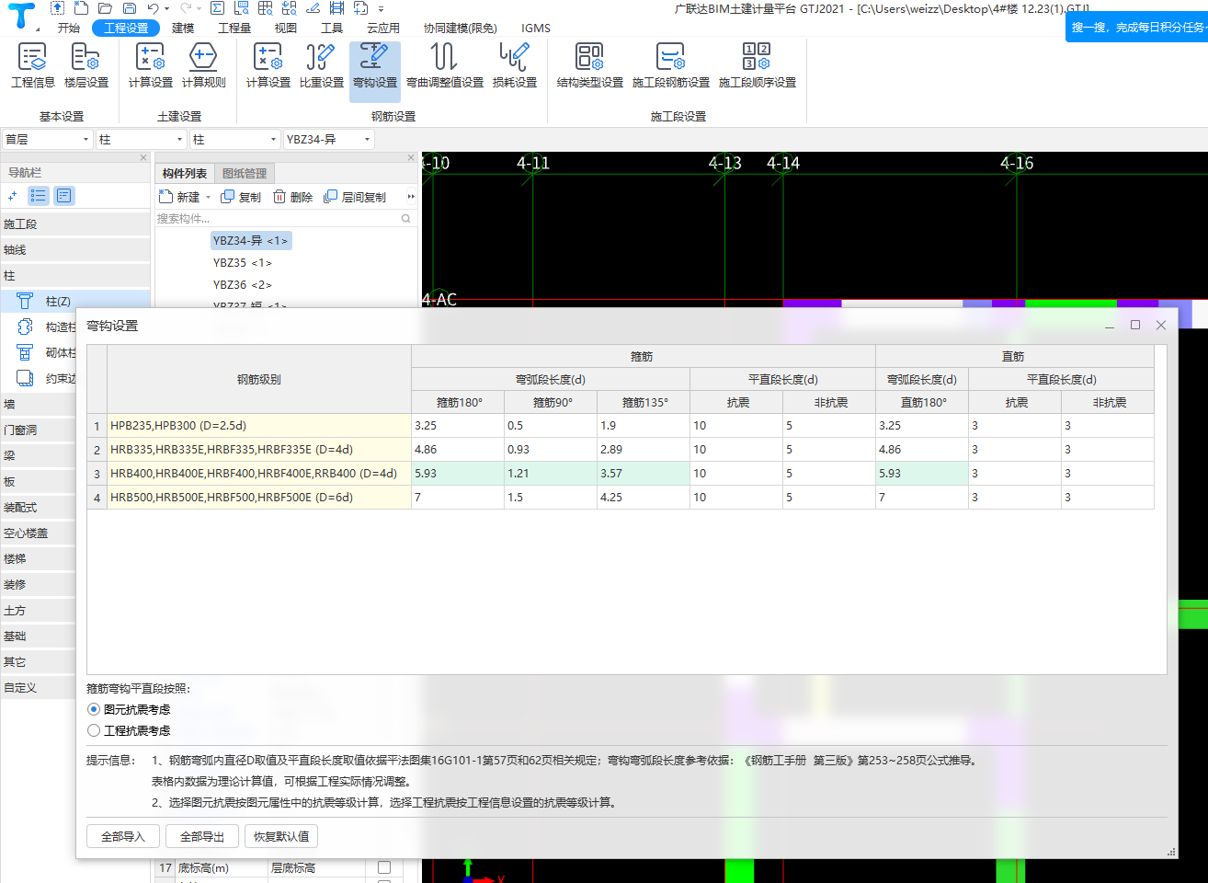
Task: Open the 视图 ribbon tab
Action: 286,28
